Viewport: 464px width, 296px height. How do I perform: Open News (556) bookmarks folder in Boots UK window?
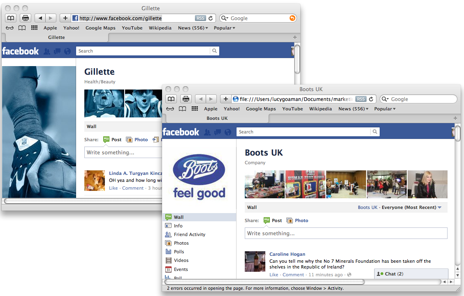(x=353, y=109)
